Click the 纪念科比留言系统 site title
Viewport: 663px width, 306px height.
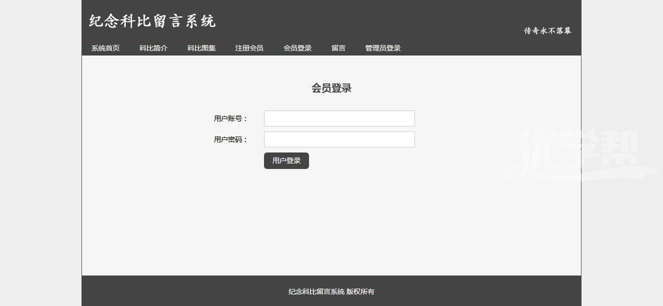[x=152, y=21]
